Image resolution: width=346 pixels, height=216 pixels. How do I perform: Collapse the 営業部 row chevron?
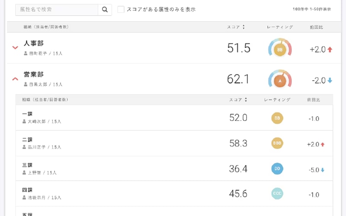tap(15, 79)
